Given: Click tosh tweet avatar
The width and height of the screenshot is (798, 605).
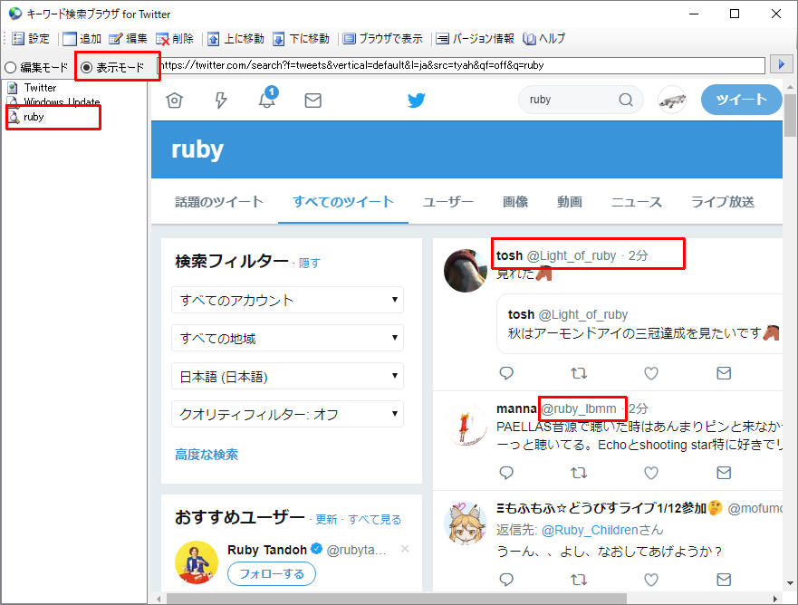Looking at the screenshot, I should point(466,271).
